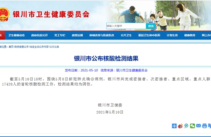Share article to Sina Weibo
This screenshot has width=211, height=137.
point(180,126)
